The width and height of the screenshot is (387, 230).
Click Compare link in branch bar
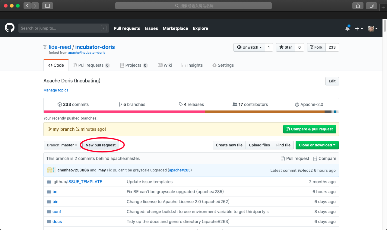[325, 158]
